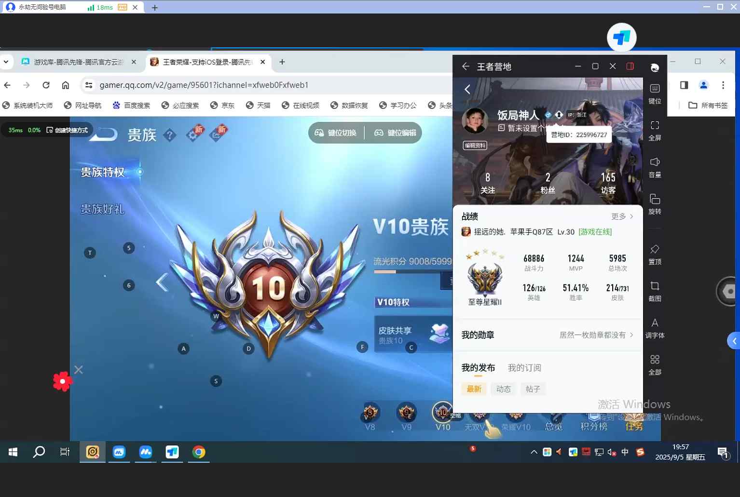Click the back chevron on profile page
Image resolution: width=740 pixels, height=497 pixels.
pos(467,89)
